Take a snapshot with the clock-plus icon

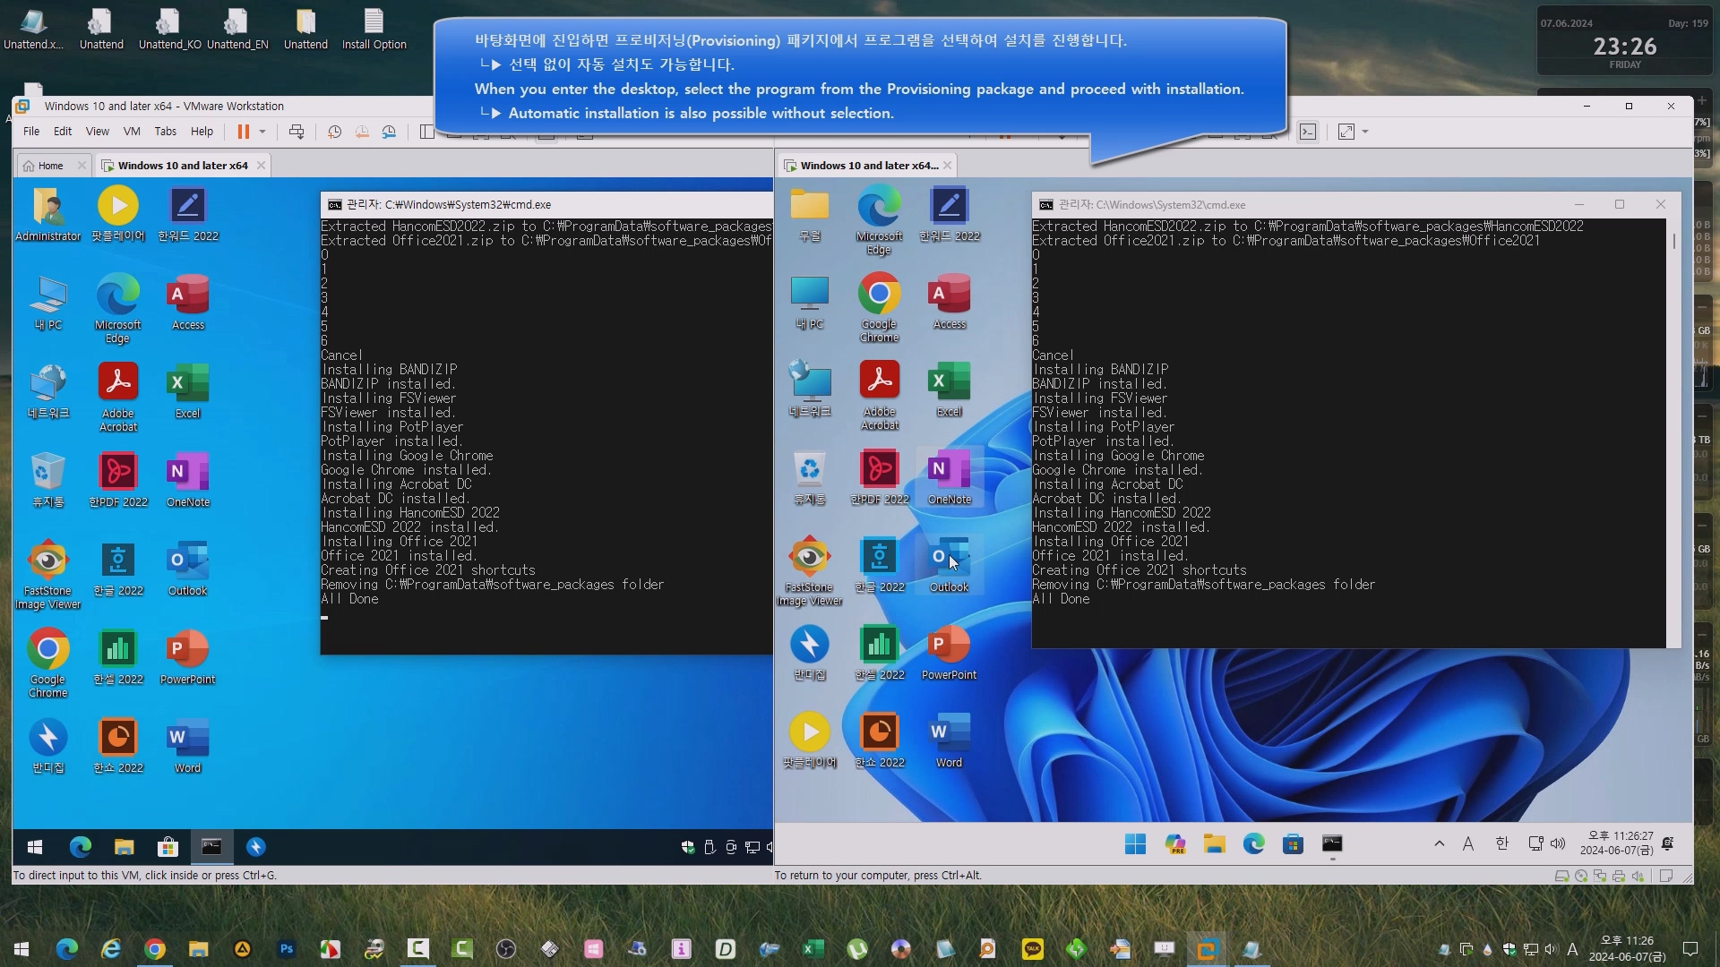(334, 132)
